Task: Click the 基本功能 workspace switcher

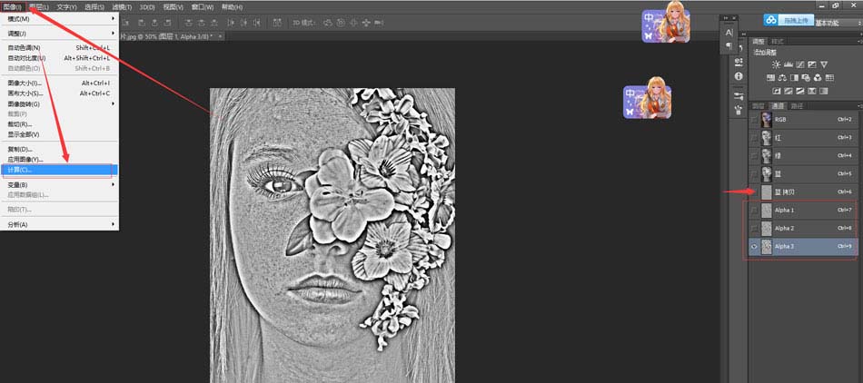Action: click(x=828, y=23)
